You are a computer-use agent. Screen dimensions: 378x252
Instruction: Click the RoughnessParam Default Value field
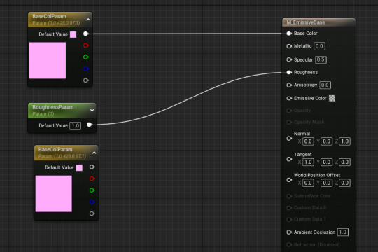coord(75,125)
